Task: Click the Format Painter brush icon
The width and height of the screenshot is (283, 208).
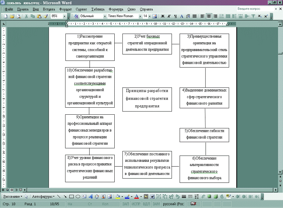Action: [45, 16]
